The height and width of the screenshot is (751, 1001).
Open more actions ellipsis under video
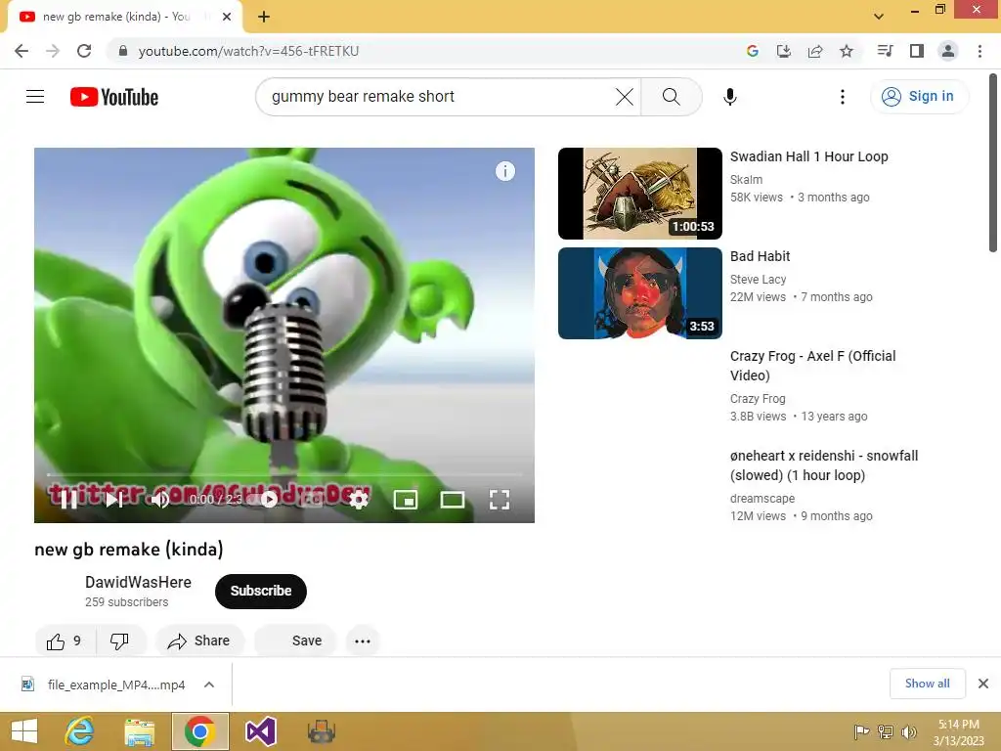tap(363, 641)
